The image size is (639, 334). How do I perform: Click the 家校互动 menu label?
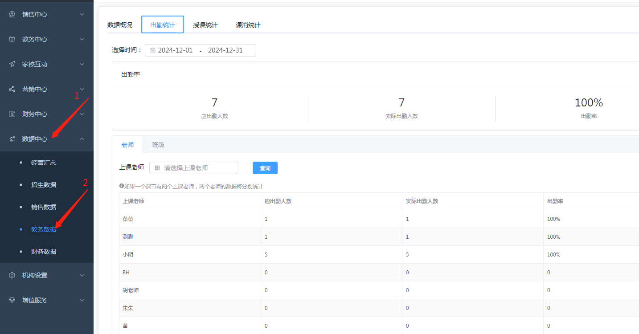35,64
